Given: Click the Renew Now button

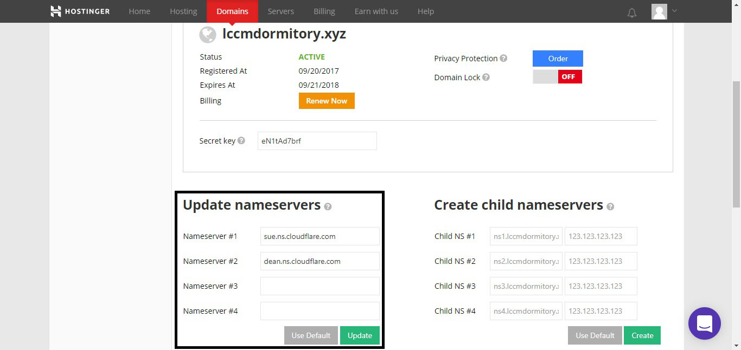Looking at the screenshot, I should pyautogui.click(x=327, y=101).
